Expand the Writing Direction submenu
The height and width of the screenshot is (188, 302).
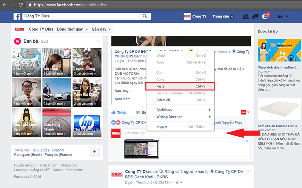(180, 117)
